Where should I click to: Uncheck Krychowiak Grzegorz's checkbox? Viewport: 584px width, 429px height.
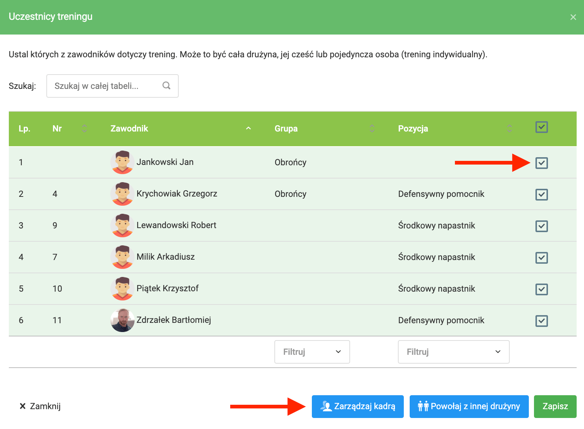pyautogui.click(x=541, y=194)
